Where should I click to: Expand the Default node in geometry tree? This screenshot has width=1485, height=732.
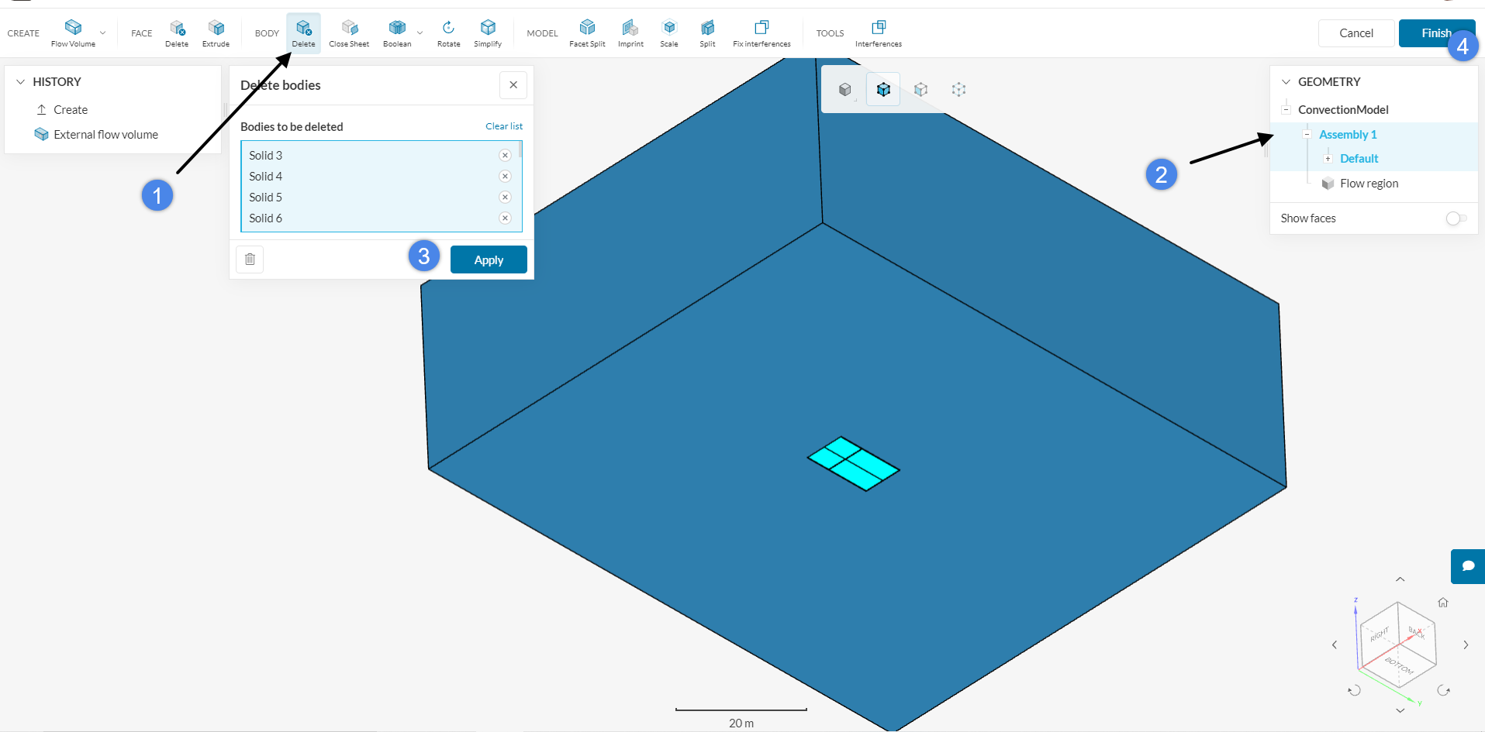click(1328, 159)
